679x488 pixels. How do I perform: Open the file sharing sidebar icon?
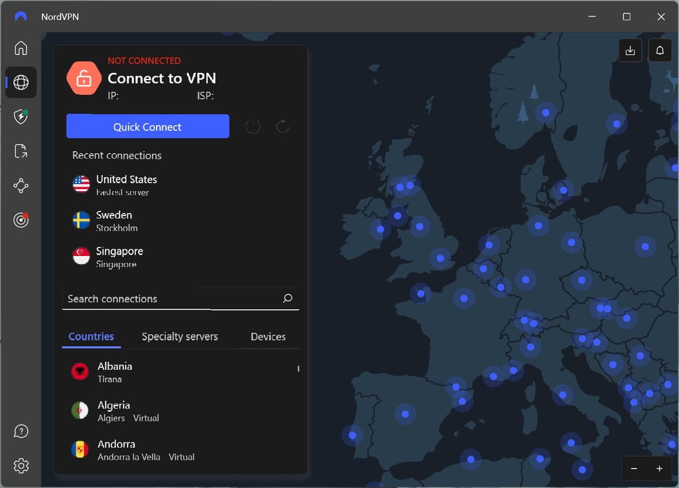[21, 151]
